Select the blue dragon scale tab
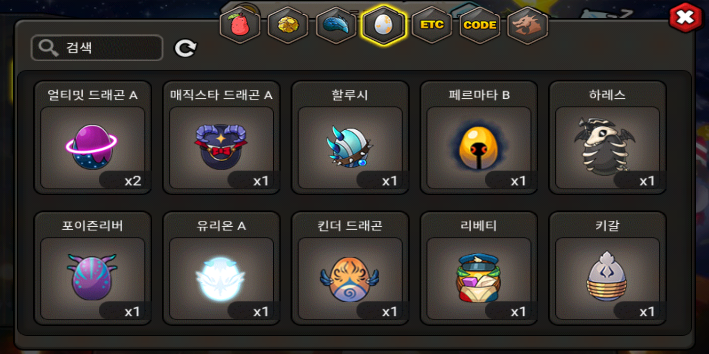The width and height of the screenshot is (709, 354). (335, 25)
